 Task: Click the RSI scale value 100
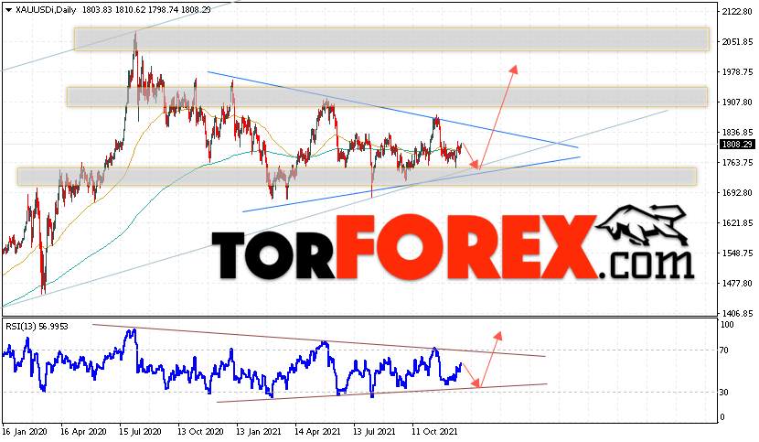coord(727,325)
